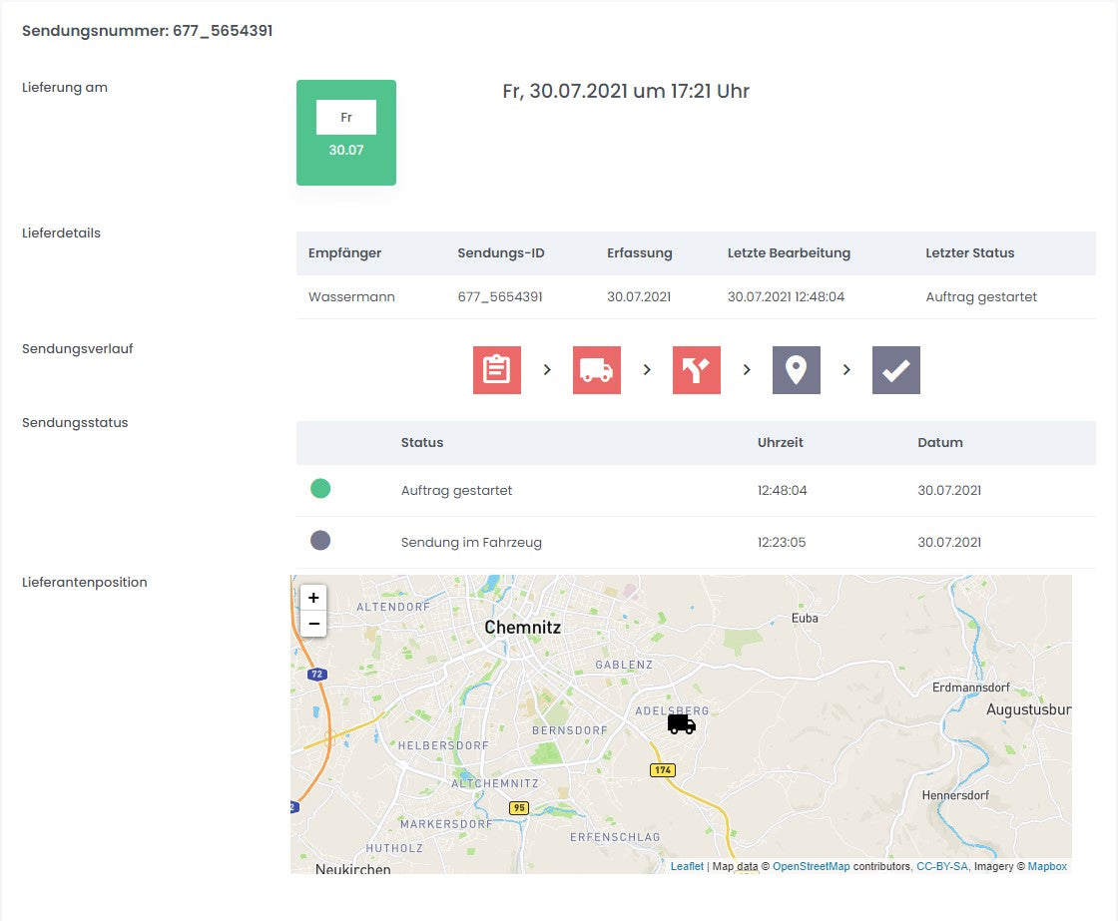Open the CC-BY-SA license link
Screen dimensions: 1118x921
click(x=941, y=866)
